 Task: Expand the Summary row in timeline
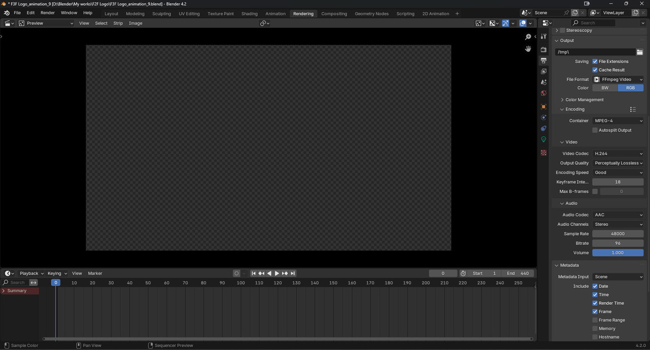click(4, 291)
